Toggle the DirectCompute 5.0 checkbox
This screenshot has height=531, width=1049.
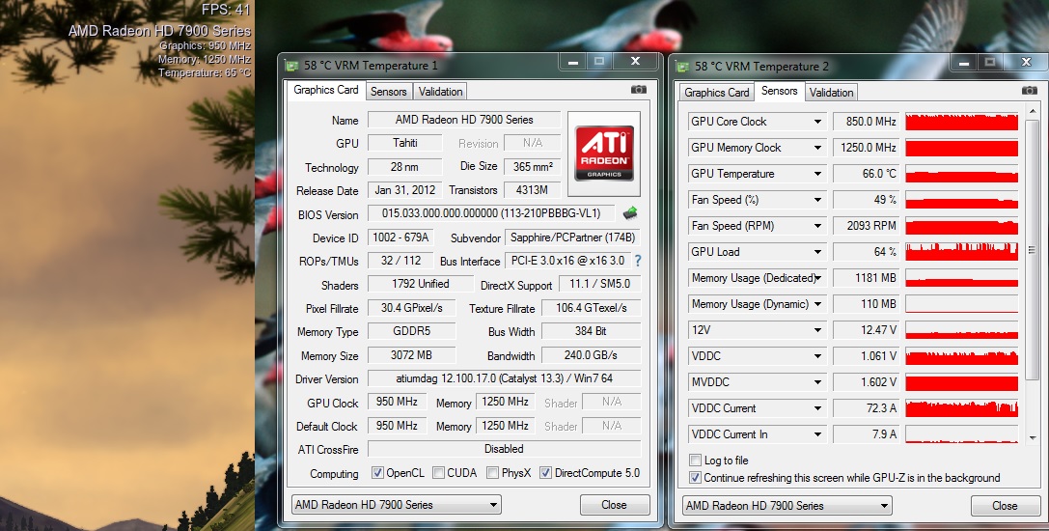point(545,473)
